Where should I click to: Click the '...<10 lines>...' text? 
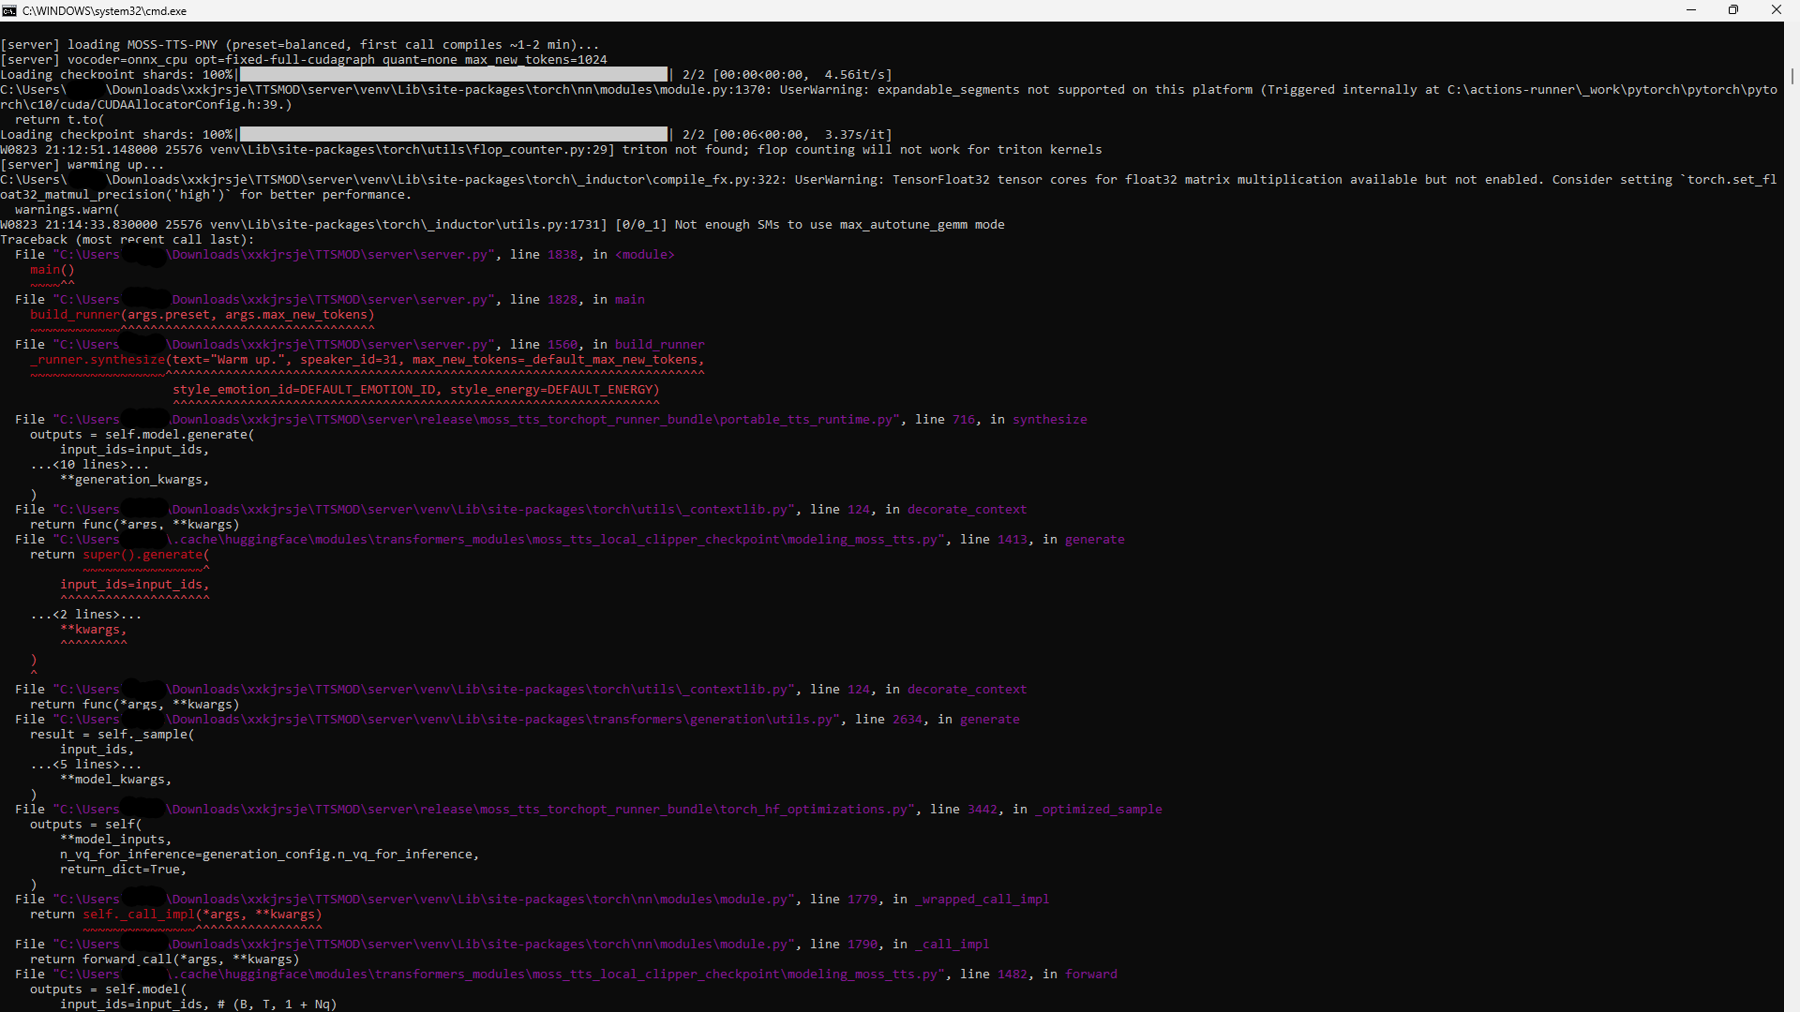click(90, 465)
